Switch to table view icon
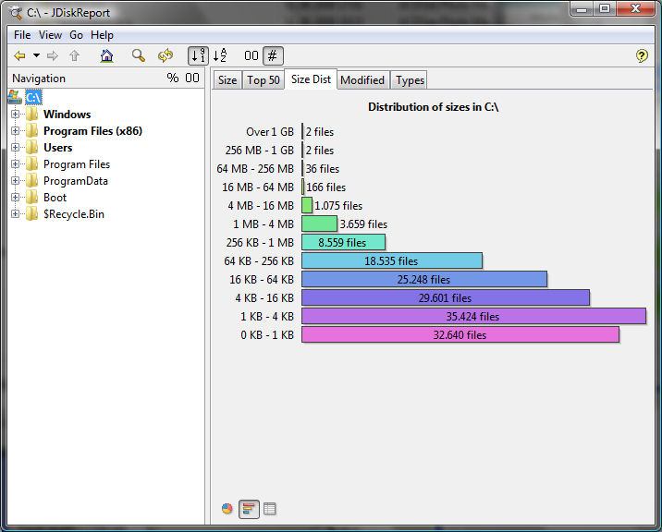This screenshot has width=662, height=532. (270, 509)
